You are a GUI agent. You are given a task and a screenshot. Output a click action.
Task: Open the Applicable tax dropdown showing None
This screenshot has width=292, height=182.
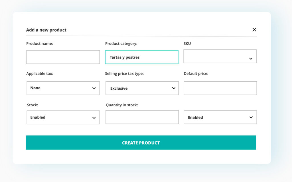coord(63,88)
